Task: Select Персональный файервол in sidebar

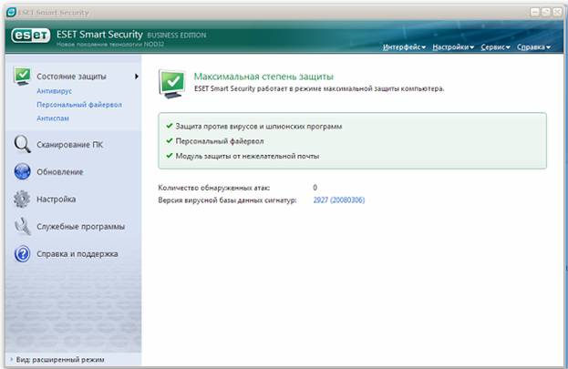Action: pyautogui.click(x=79, y=105)
